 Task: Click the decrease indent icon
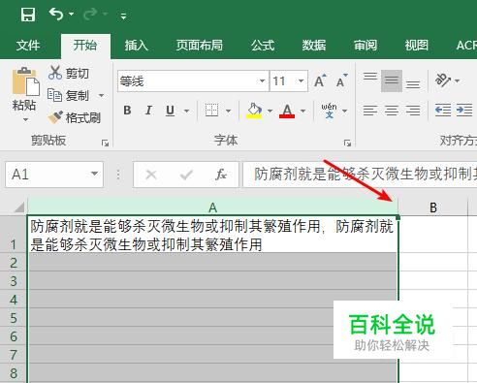[443, 111]
